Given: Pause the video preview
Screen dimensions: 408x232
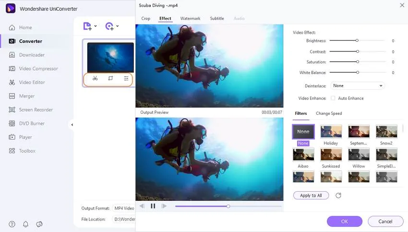Looking at the screenshot, I should 153,206.
